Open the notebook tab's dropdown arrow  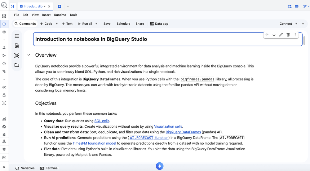[45, 6]
